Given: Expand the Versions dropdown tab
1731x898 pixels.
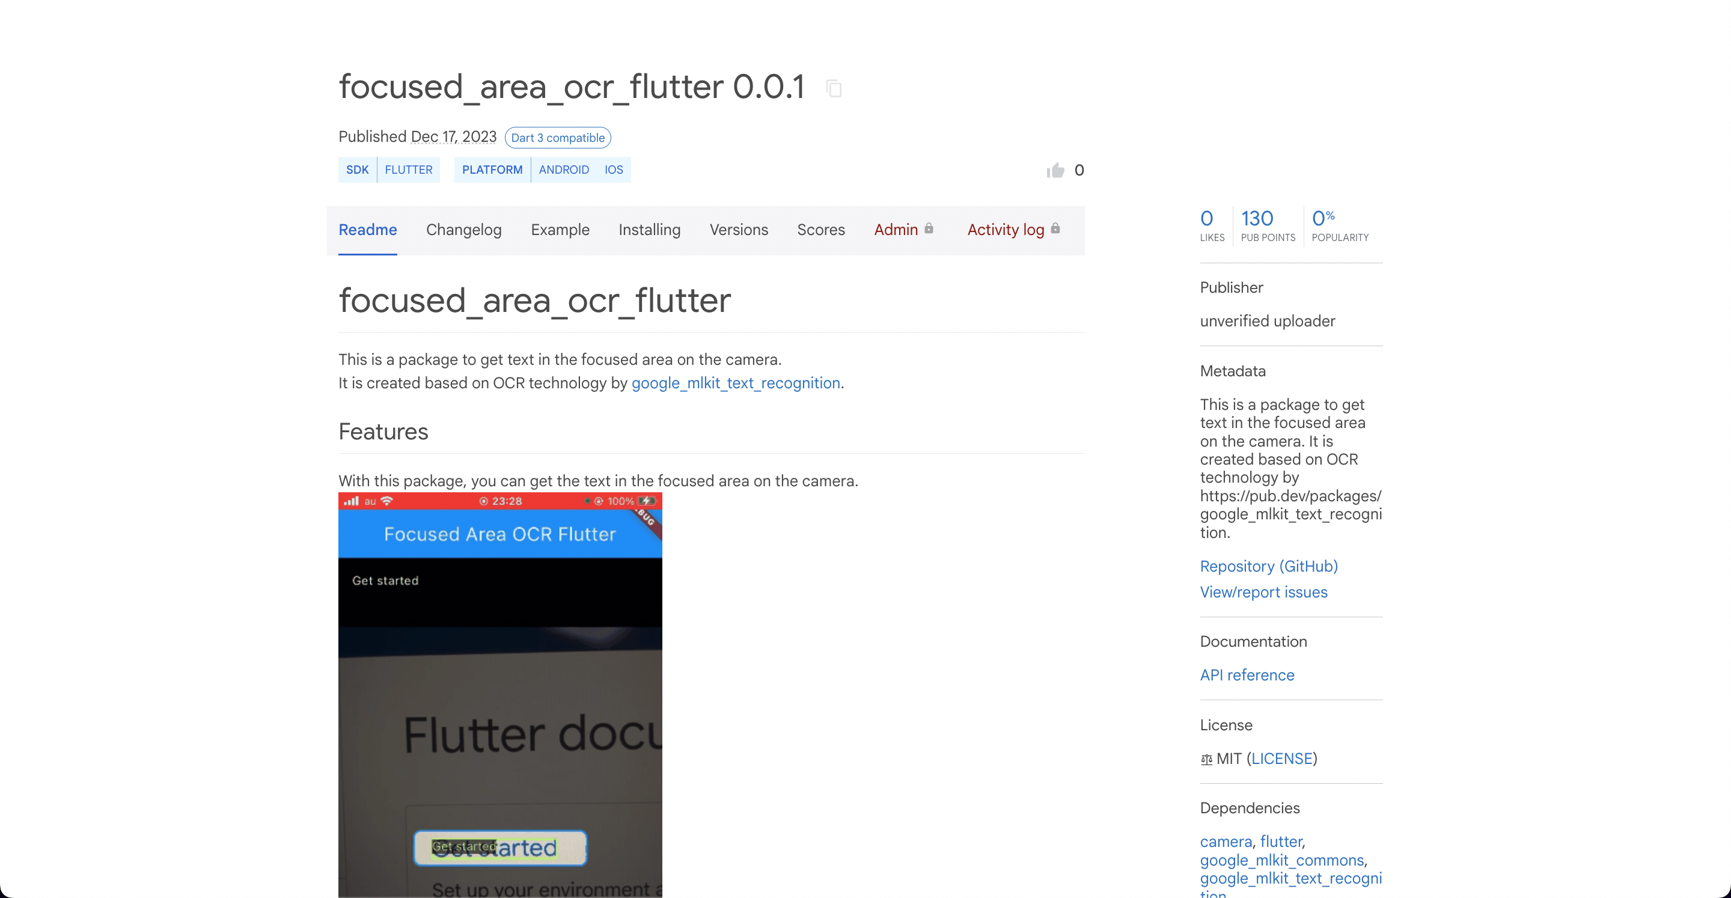Looking at the screenshot, I should coord(739,229).
